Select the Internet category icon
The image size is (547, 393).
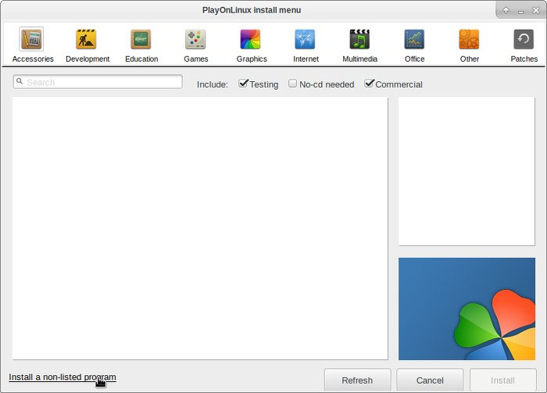coord(305,39)
